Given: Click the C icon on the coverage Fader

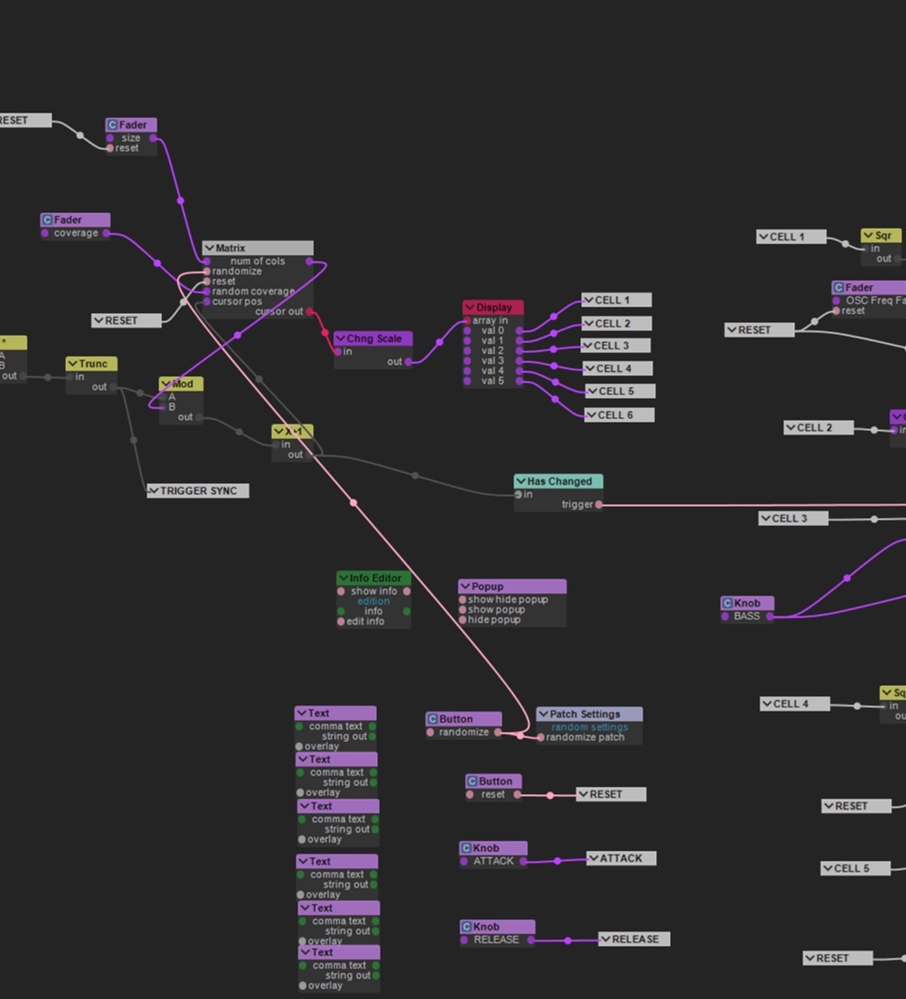Looking at the screenshot, I should [48, 220].
